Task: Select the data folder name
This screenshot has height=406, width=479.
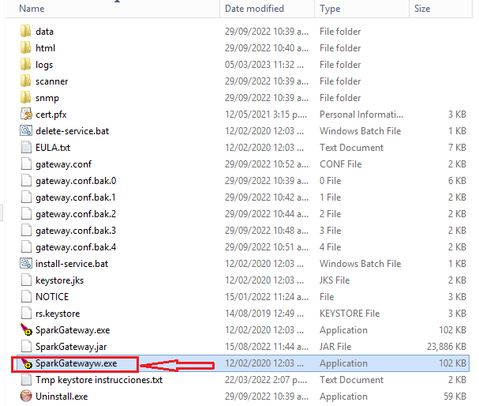Action: point(45,32)
